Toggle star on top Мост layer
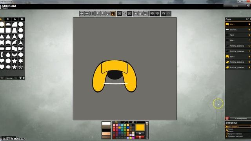Image resolution: width=251 pixels, height=141 pixels. [249, 24]
